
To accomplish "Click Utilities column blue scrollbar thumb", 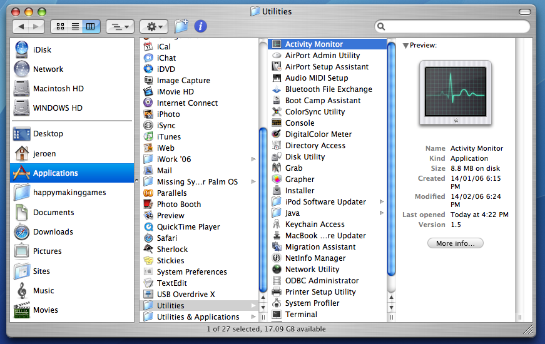I will coord(391,158).
